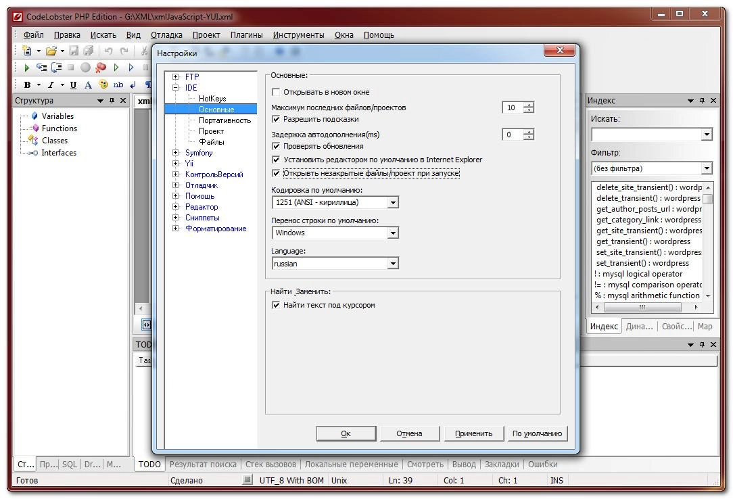Viewport: 733px width, 499px height.
Task: Click the green outlined run arrow icon
Action: pyautogui.click(x=116, y=68)
